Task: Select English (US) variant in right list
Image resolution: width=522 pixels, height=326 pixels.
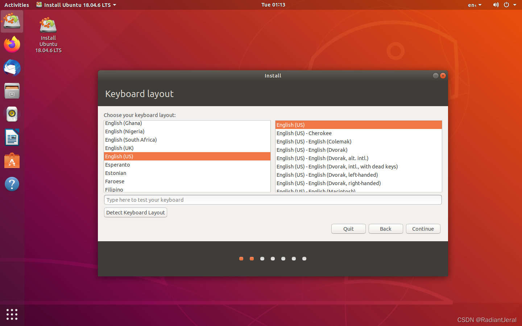Action: tap(359, 125)
